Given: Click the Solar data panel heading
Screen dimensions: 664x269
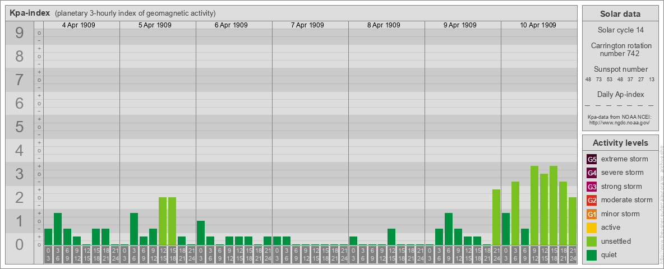Looking at the screenshot, I should [x=620, y=14].
